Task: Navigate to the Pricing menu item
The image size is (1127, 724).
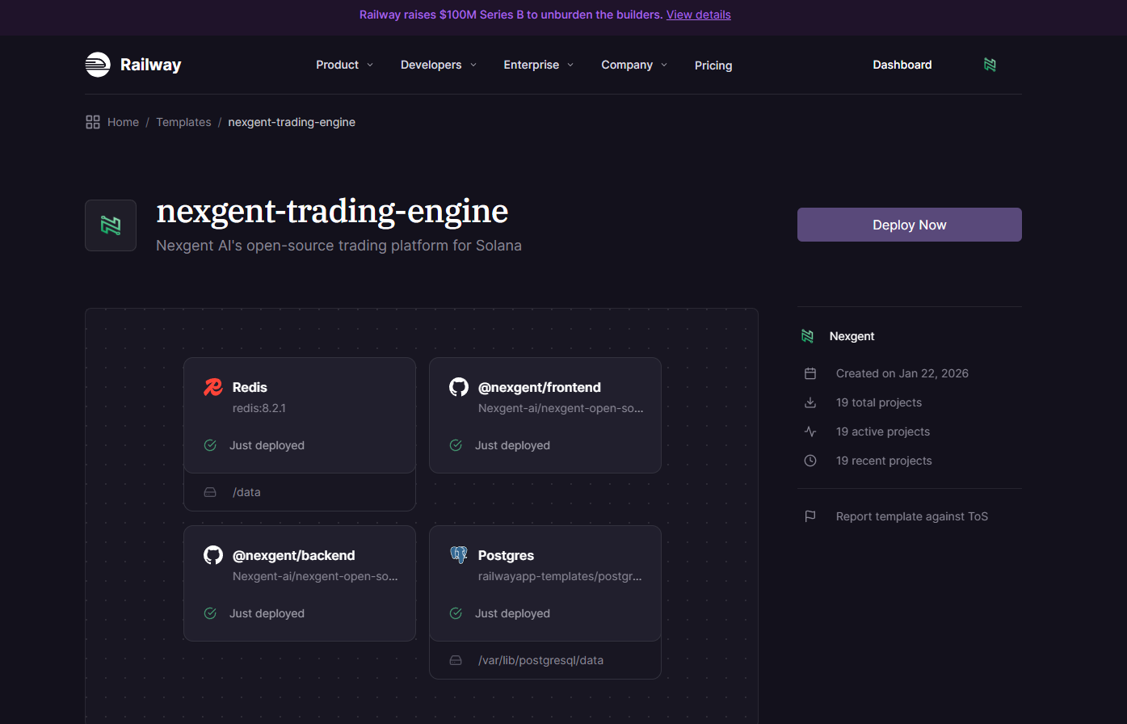Action: (713, 65)
